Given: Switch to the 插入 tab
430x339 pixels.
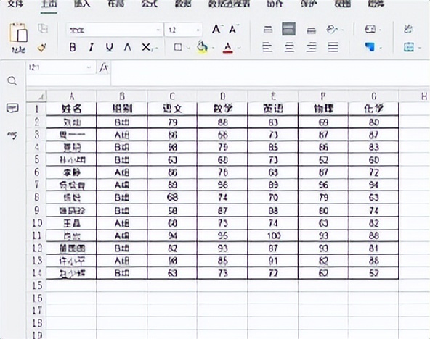Looking at the screenshot, I should point(82,4).
